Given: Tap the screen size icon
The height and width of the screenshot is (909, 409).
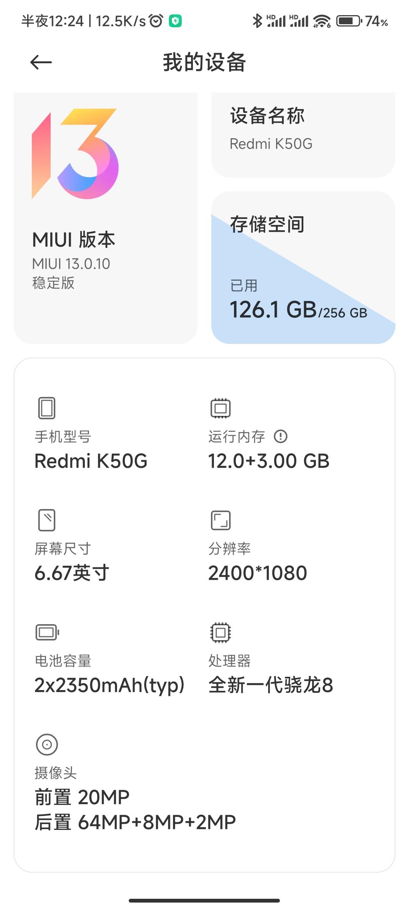Looking at the screenshot, I should point(47,520).
